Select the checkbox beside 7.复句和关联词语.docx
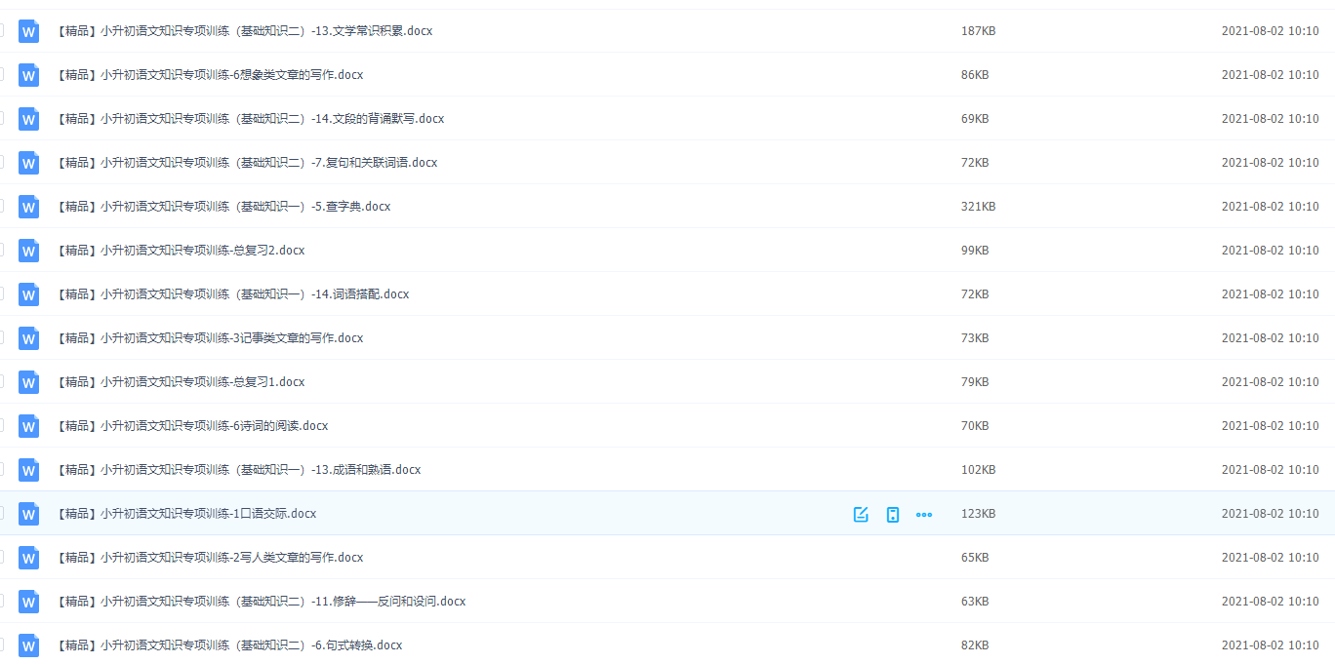 pyautogui.click(x=1, y=162)
